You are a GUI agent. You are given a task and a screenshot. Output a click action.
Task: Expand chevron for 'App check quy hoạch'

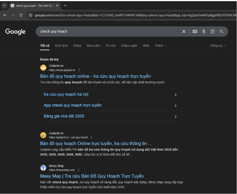pos(175,106)
